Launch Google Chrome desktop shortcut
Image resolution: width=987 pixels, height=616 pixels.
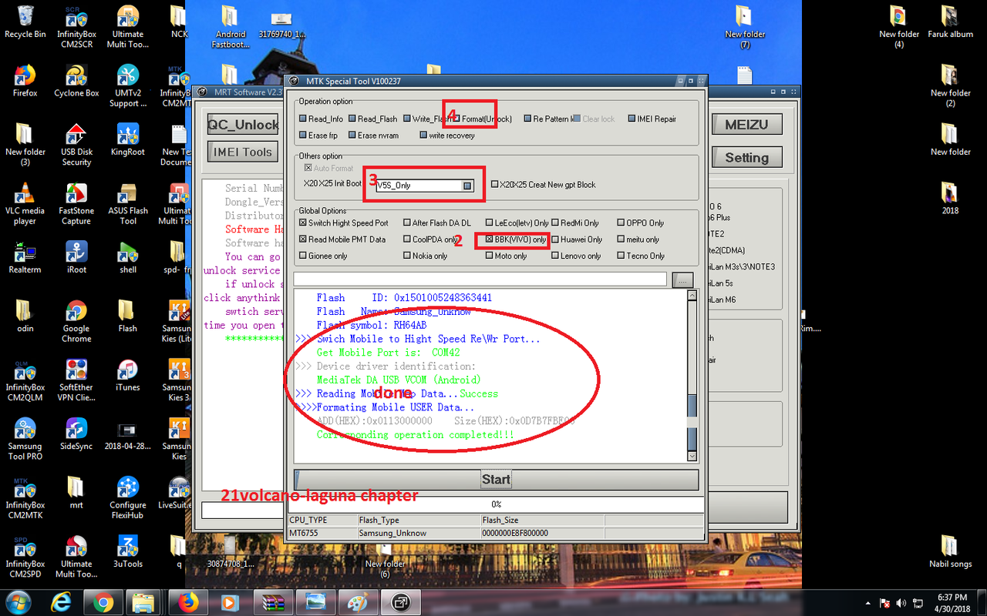[x=76, y=320]
